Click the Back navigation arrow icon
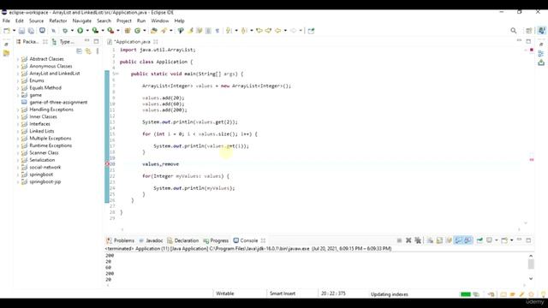The width and height of the screenshot is (548, 308). pos(277,31)
